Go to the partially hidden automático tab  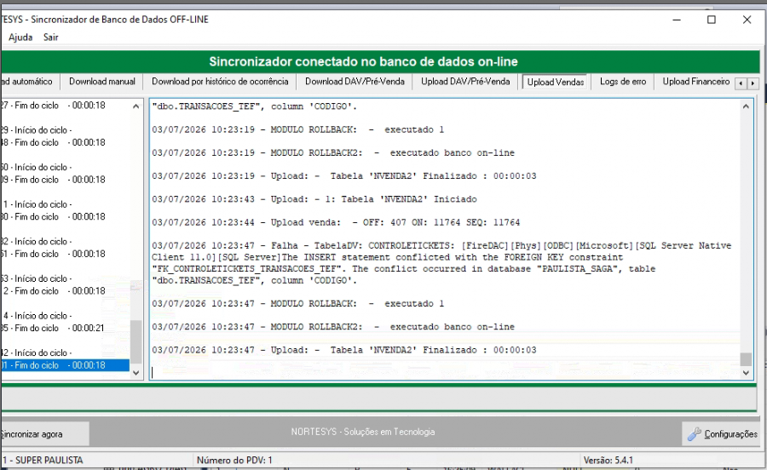[x=28, y=82]
